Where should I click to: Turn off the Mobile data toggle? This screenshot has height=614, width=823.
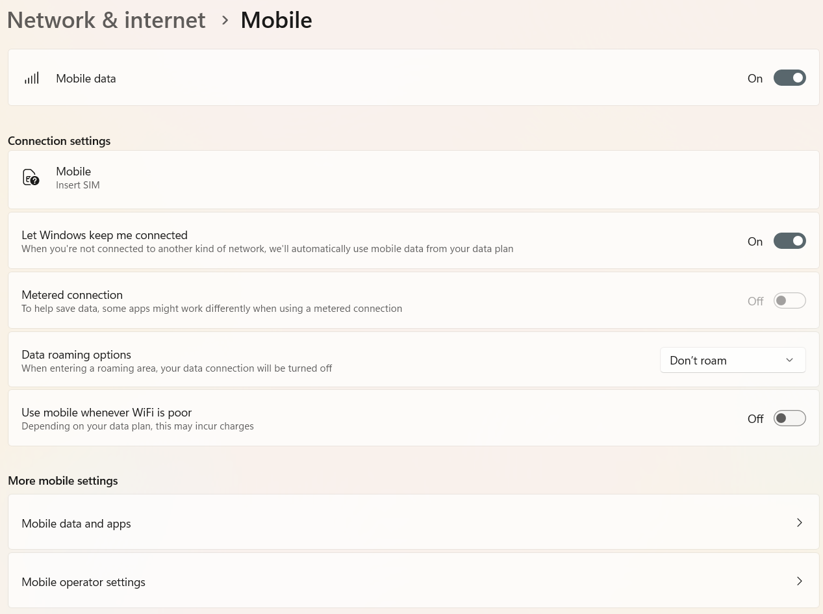pyautogui.click(x=789, y=78)
